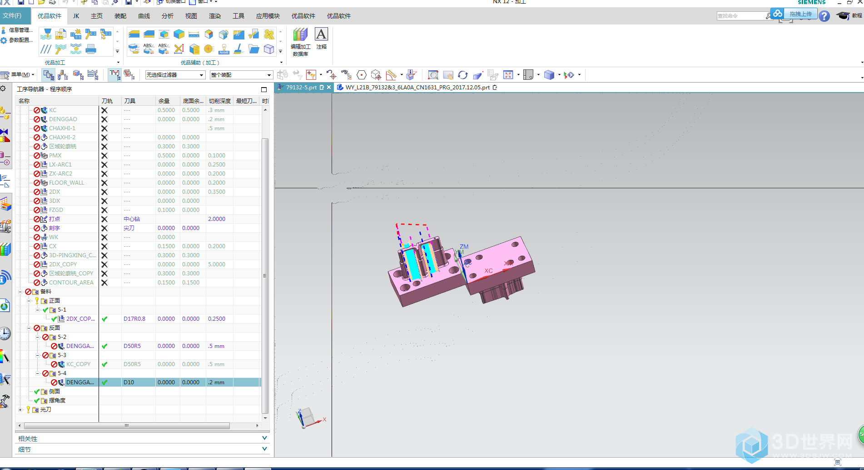This screenshot has width=864, height=470.
Task: Click the diagonal lines pattern icon
Action: (x=46, y=49)
